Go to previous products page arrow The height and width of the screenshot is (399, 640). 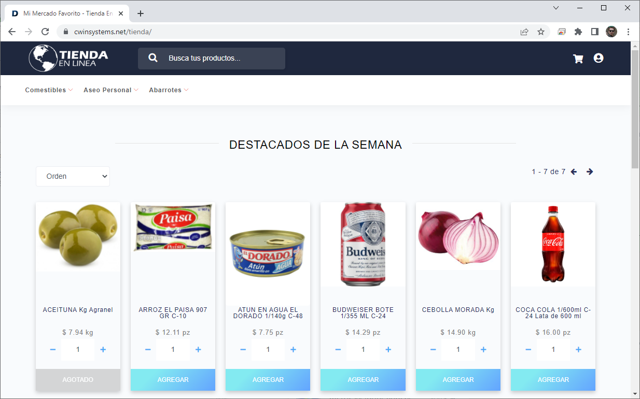tap(574, 172)
